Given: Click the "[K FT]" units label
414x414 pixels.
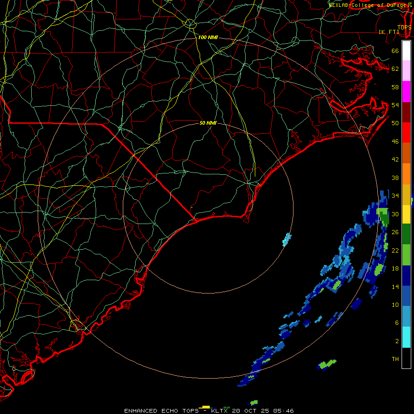Looking at the screenshot, I should [x=389, y=32].
